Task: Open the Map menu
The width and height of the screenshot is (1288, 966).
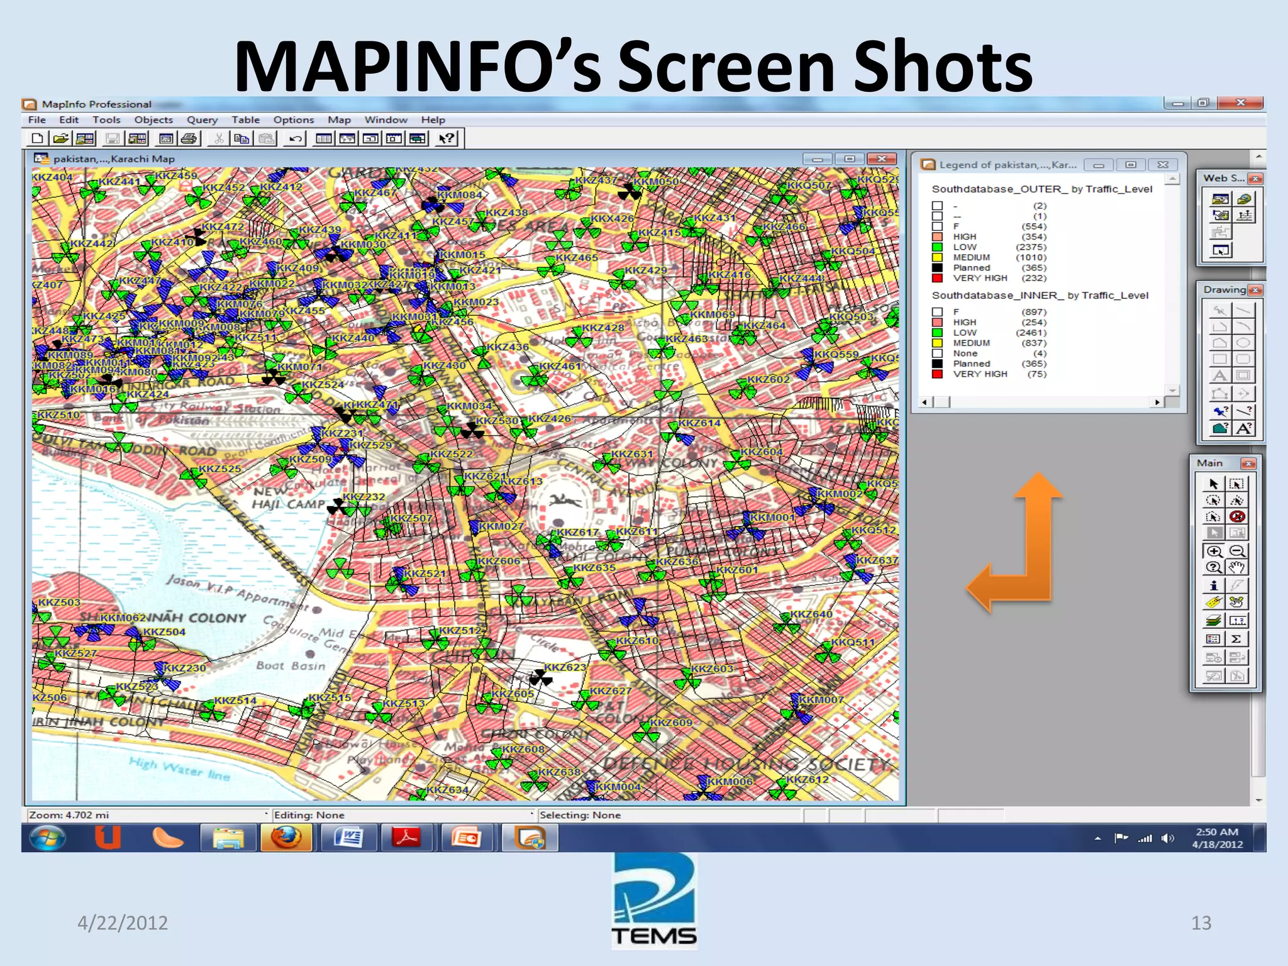Action: point(339,119)
